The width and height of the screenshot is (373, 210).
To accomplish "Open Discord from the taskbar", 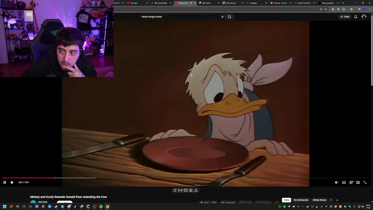I will coord(69,206).
